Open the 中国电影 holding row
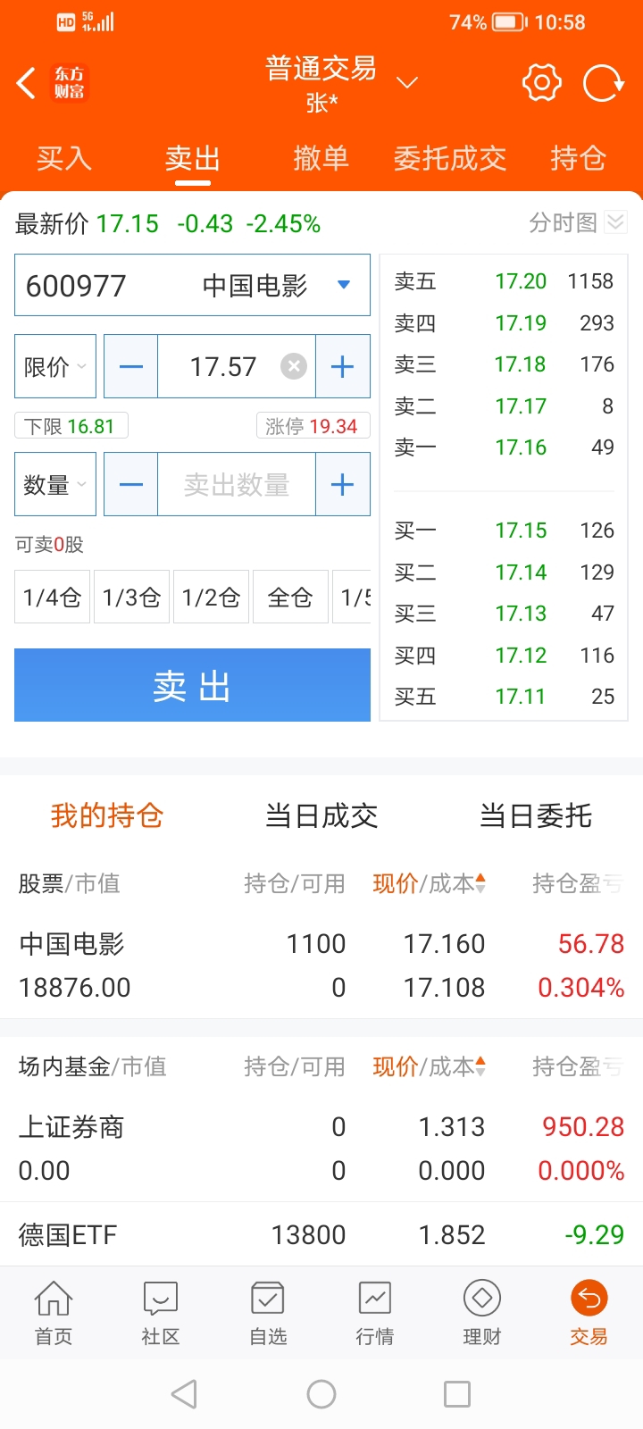 [x=321, y=965]
